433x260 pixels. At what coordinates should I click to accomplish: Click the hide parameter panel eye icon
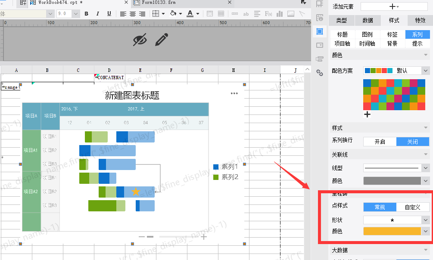(140, 40)
